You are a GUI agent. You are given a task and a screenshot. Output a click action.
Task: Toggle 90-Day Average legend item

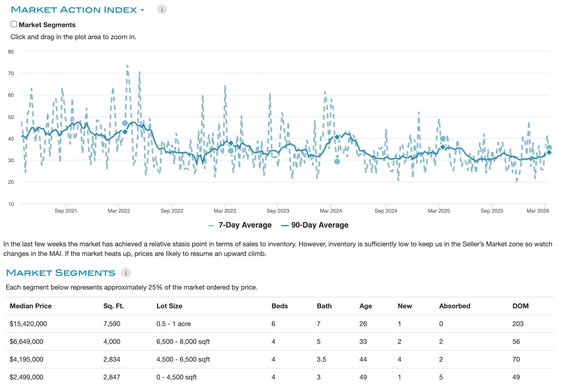[x=320, y=225]
